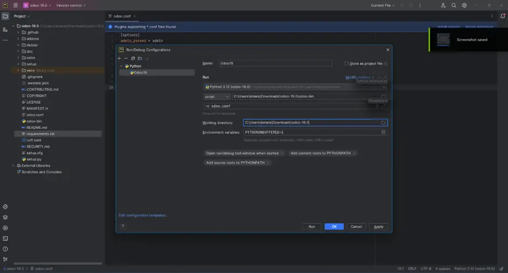Viewport: 508px width, 273px height.
Task: Select odoo-bin in project tree
Action: [34, 121]
